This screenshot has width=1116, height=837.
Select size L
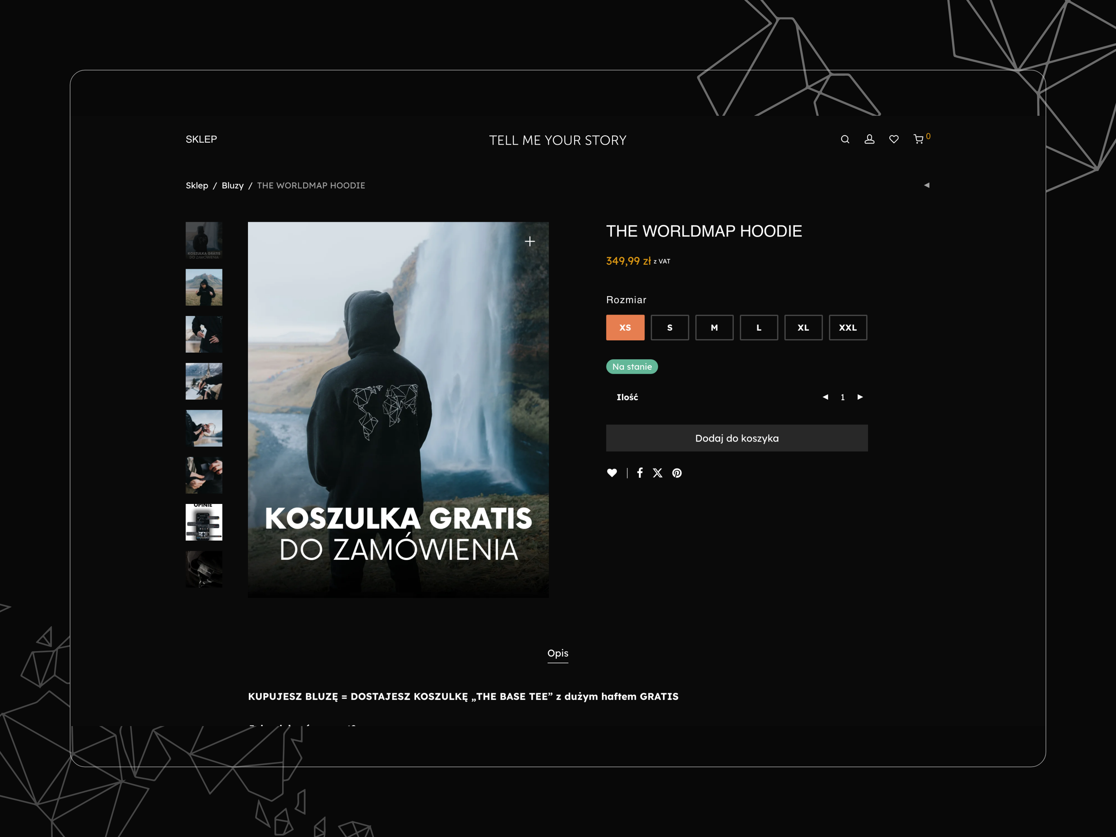[759, 327]
